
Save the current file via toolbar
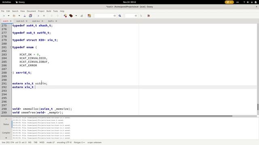point(25,16)
